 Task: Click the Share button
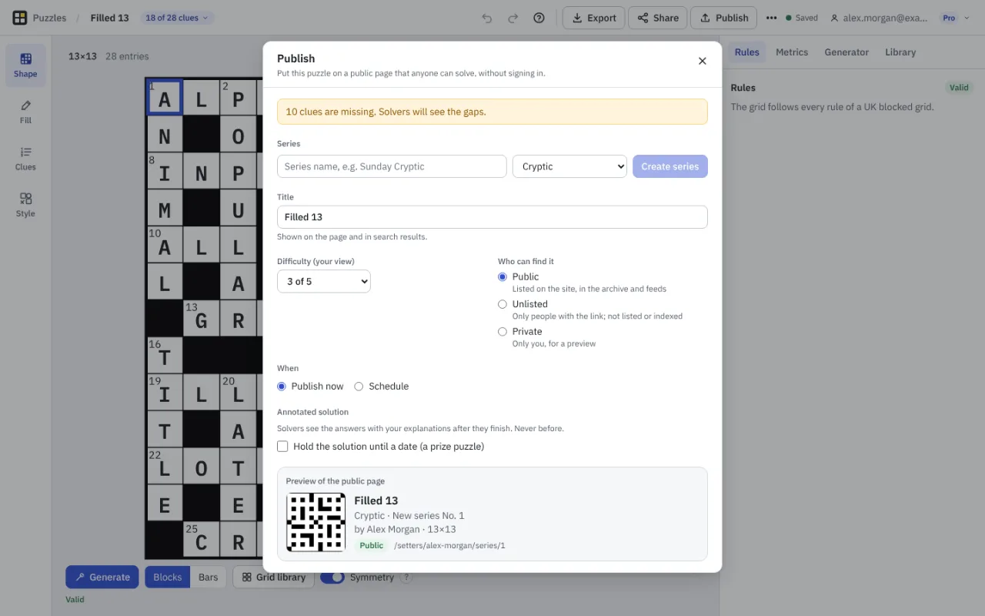point(657,18)
